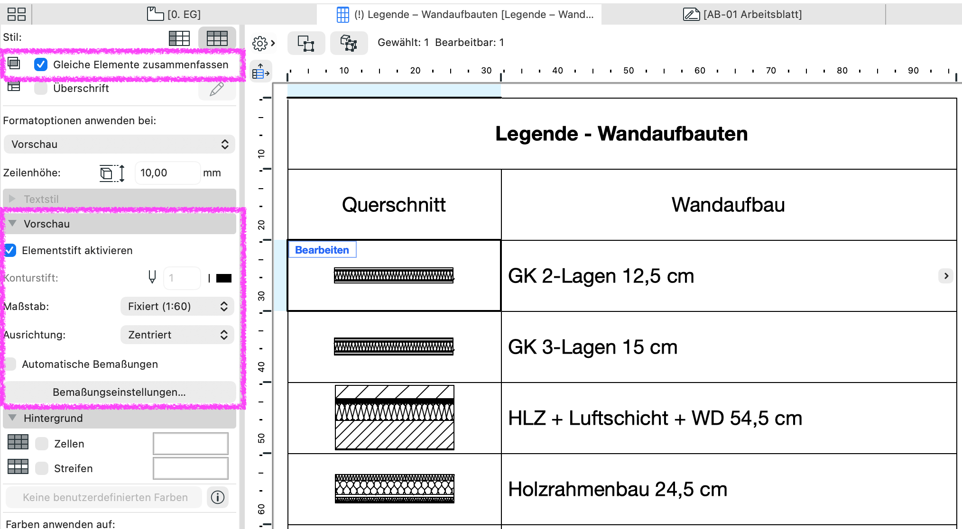
Task: Collapse the Hintergrund section
Action: pyautogui.click(x=12, y=418)
